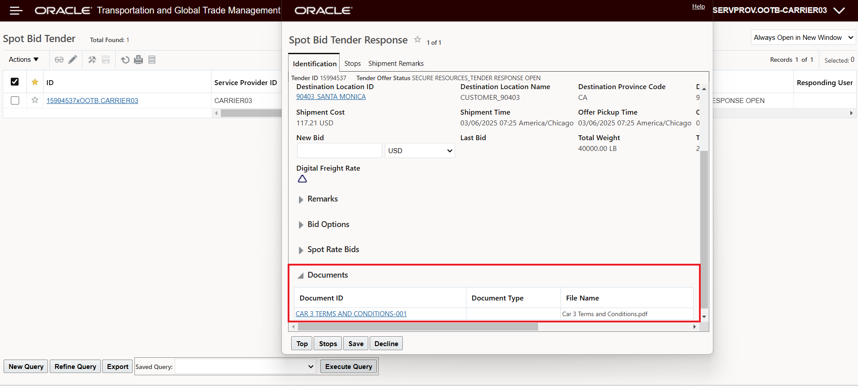This screenshot has width=858, height=386.
Task: Click the Save floppy disk toolbar icon
Action: (x=106, y=60)
